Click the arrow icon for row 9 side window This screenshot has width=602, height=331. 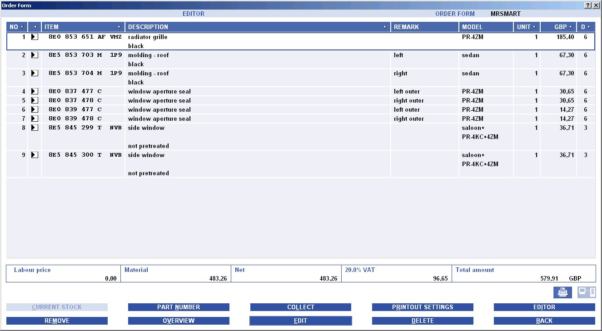pyautogui.click(x=35, y=155)
